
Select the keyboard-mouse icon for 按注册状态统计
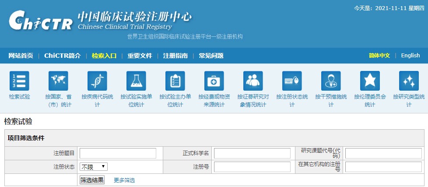pyautogui.click(x=292, y=81)
